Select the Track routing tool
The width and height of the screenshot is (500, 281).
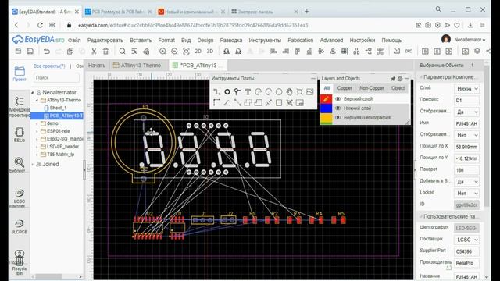tap(217, 92)
